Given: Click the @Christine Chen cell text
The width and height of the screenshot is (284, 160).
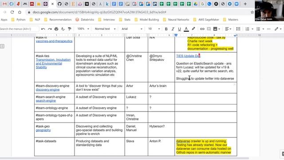Looking at the screenshot, I should [x=134, y=58].
